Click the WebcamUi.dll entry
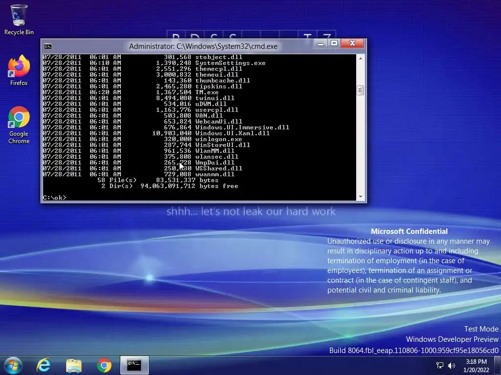The height and width of the screenshot is (375, 501). point(219,122)
